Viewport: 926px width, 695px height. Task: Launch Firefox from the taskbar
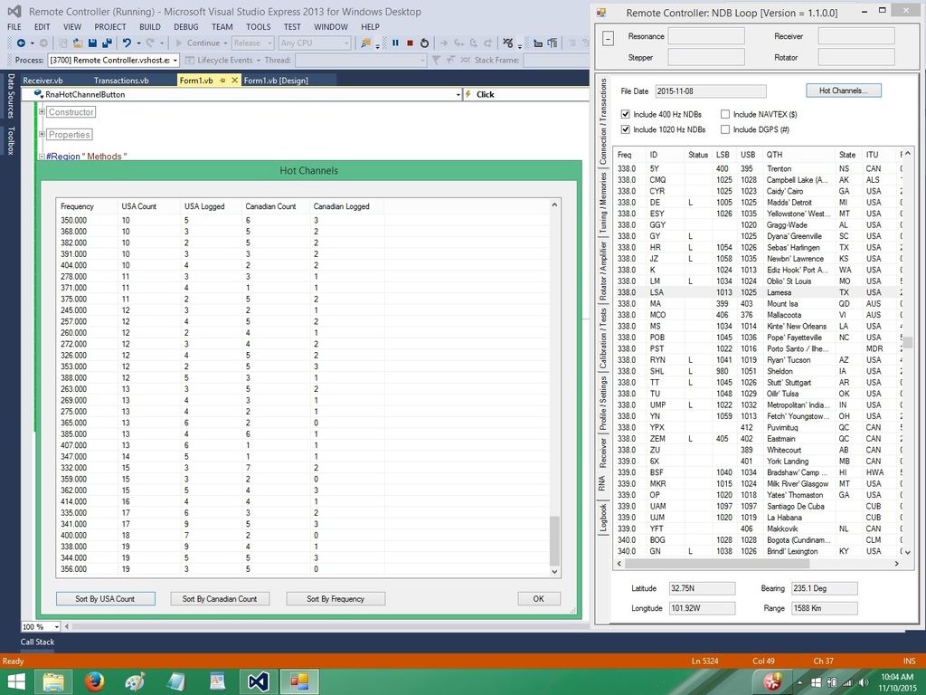94,682
